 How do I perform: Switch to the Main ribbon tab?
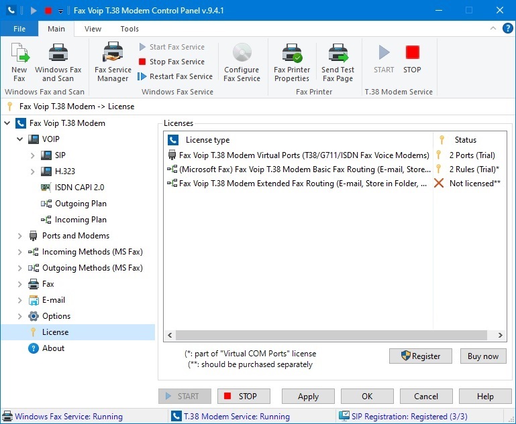(x=56, y=29)
